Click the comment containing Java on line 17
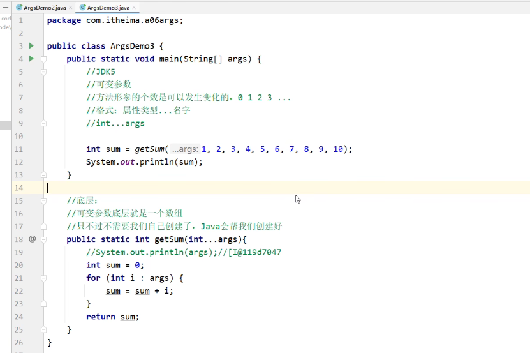Screen dimensions: 530x353 174,227
